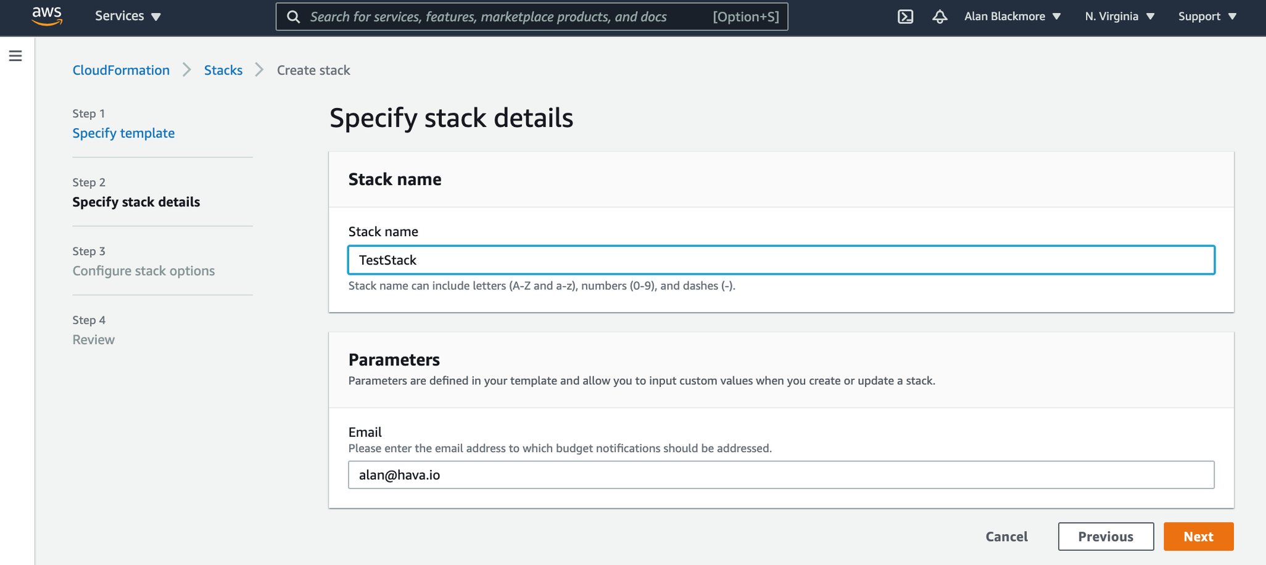Viewport: 1266px width, 565px height.
Task: Navigate to Stacks breadcrumb link
Action: point(223,70)
